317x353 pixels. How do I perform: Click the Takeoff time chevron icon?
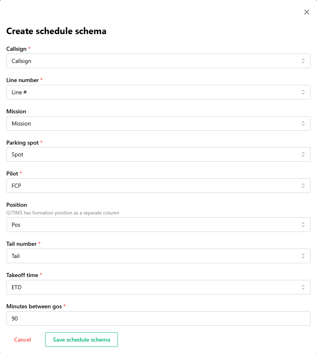(303, 287)
